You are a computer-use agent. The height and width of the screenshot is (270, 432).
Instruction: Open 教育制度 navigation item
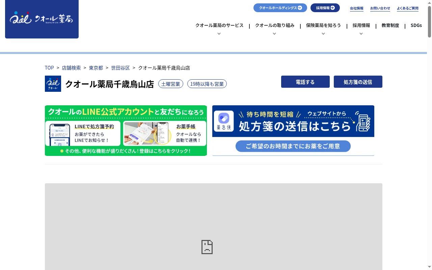tap(390, 25)
